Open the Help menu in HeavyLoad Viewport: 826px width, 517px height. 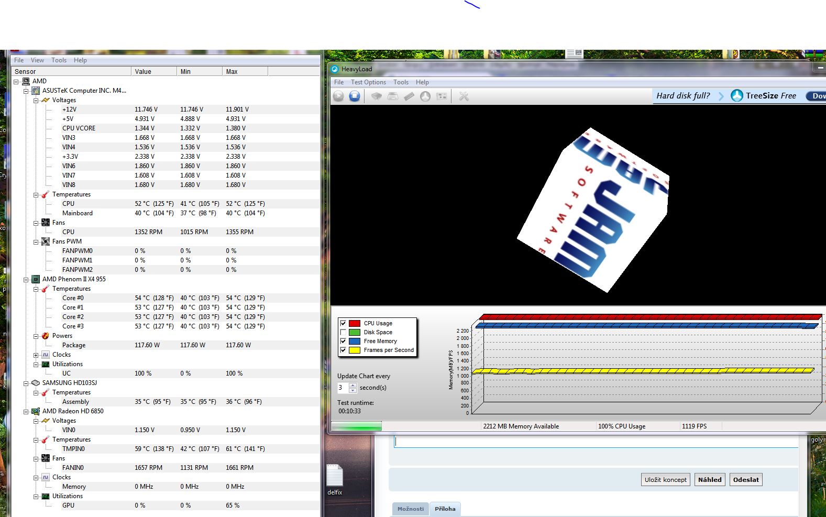coord(422,82)
